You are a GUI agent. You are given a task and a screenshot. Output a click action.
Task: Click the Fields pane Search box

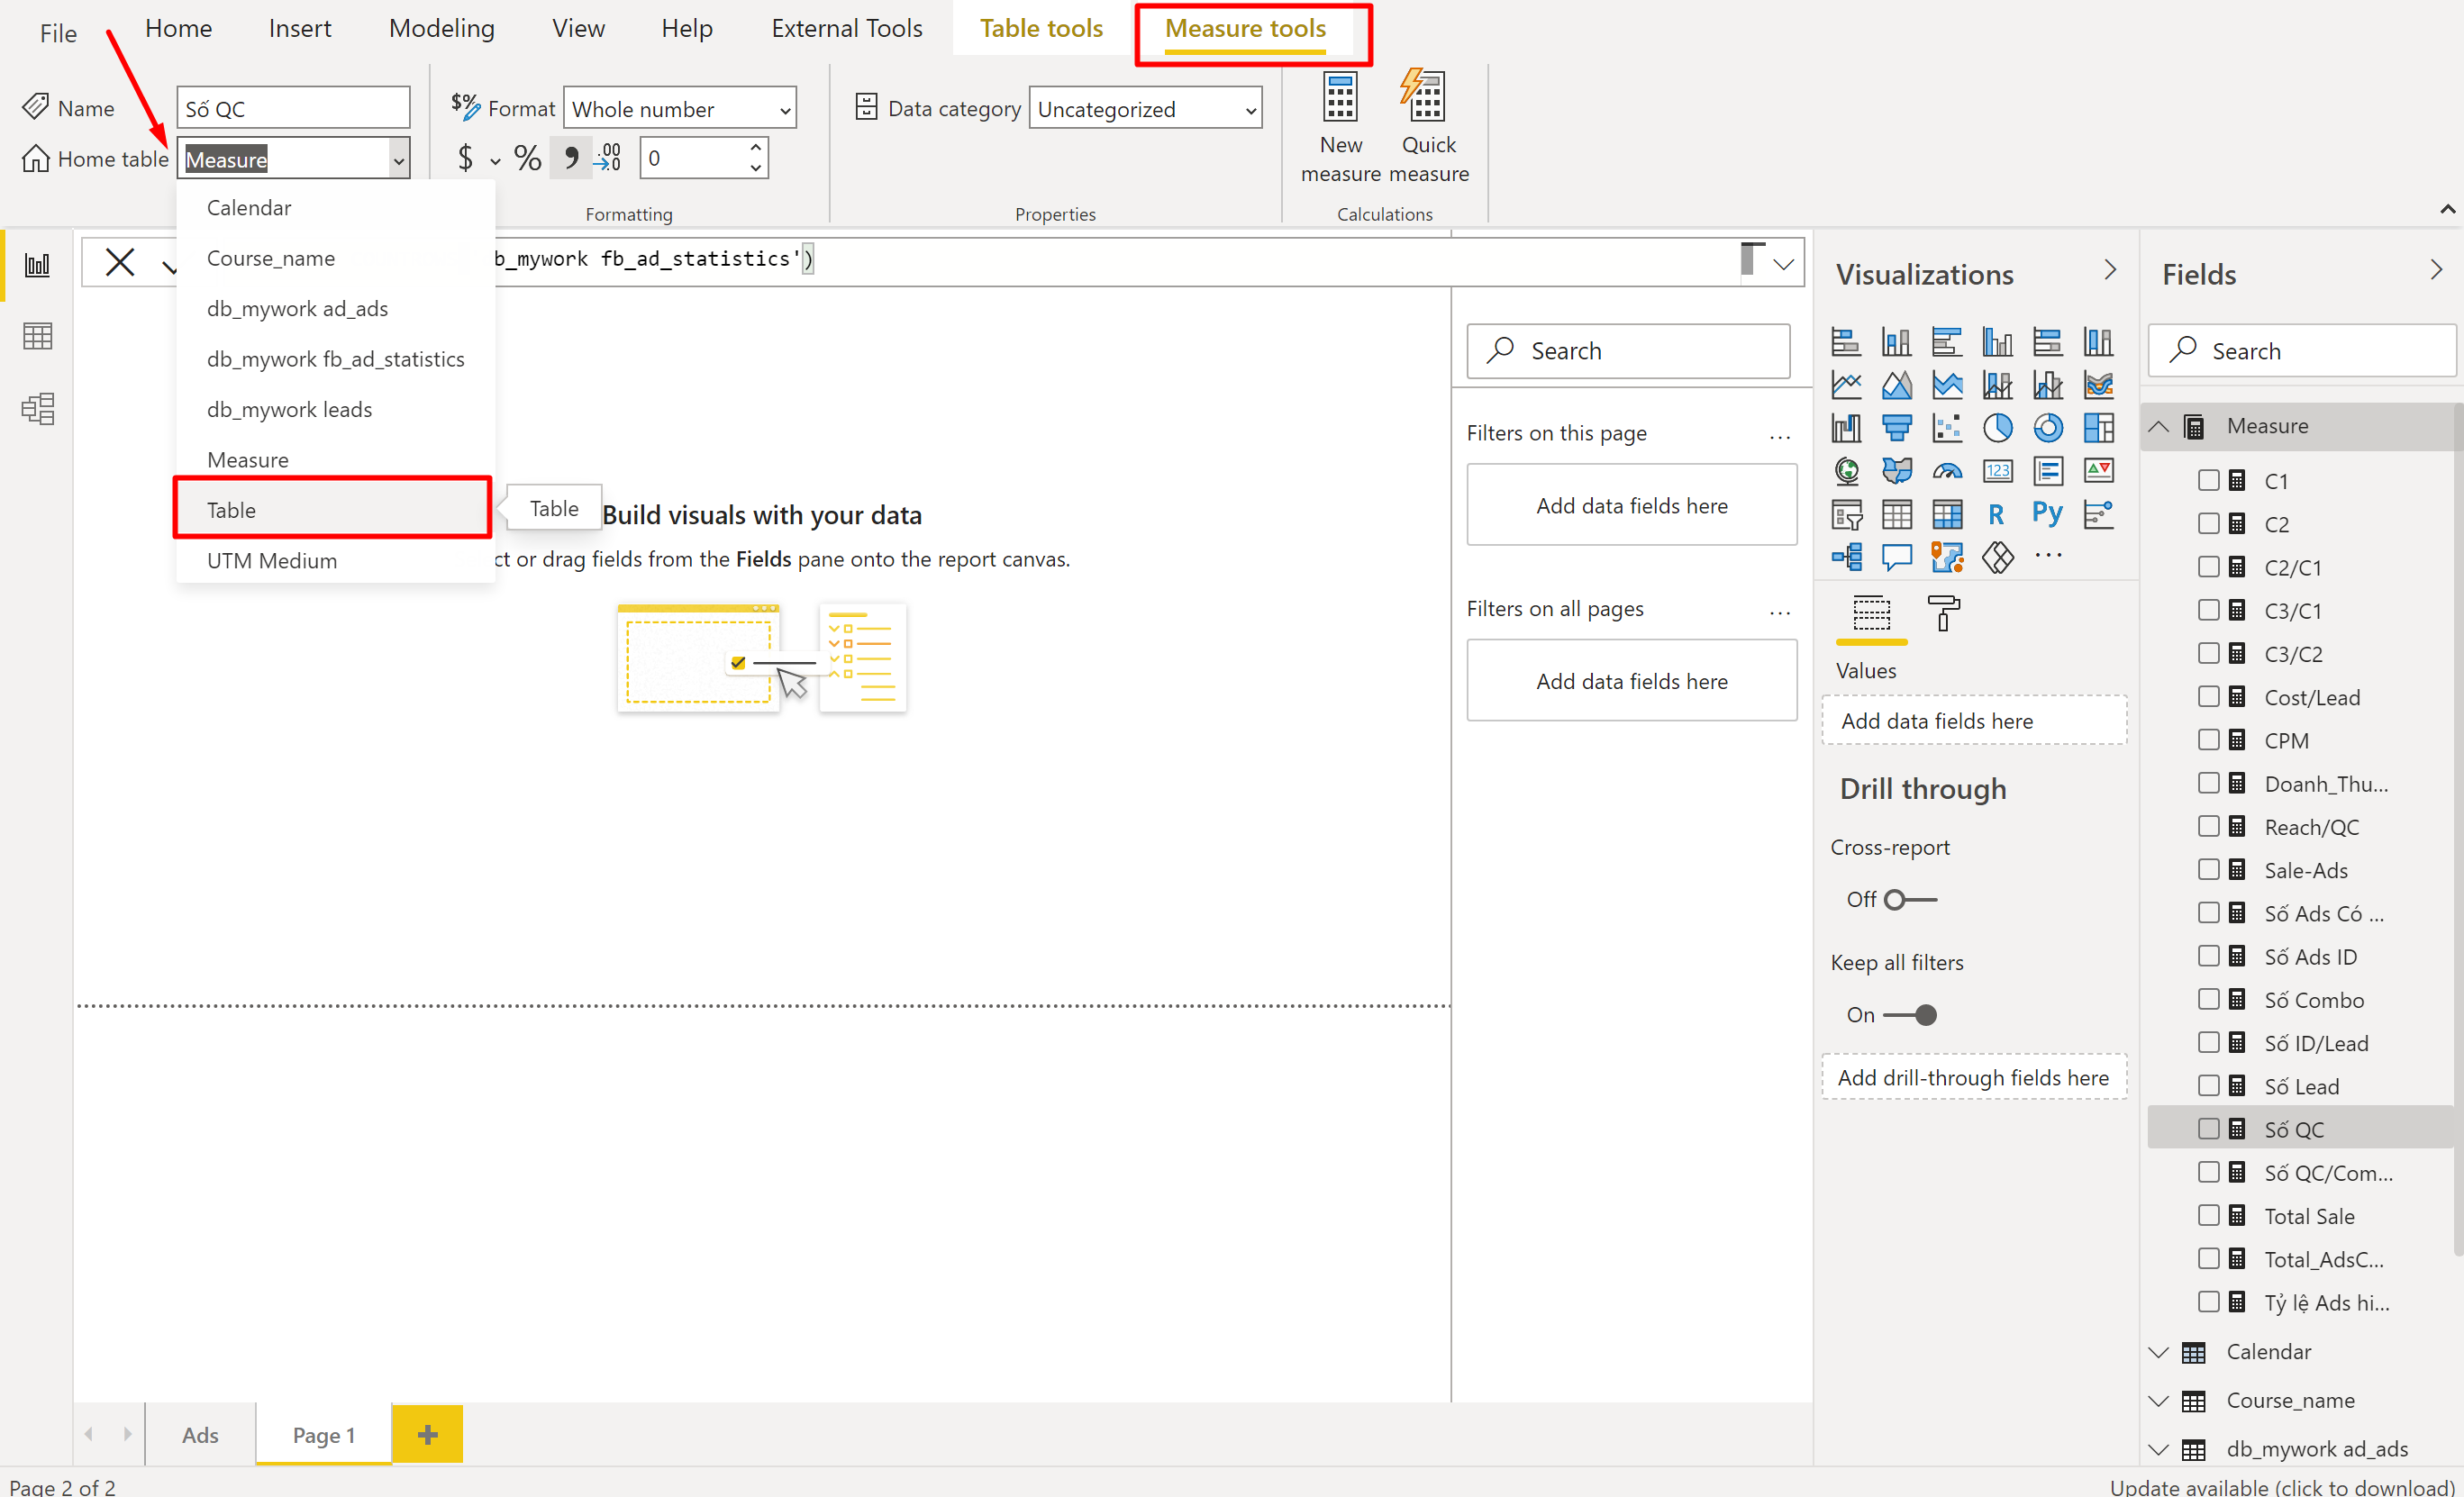(2301, 351)
